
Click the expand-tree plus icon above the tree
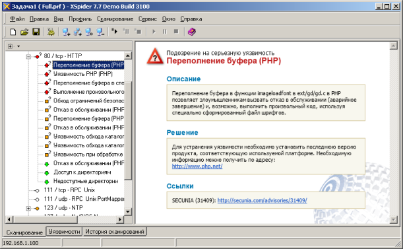tap(10, 46)
